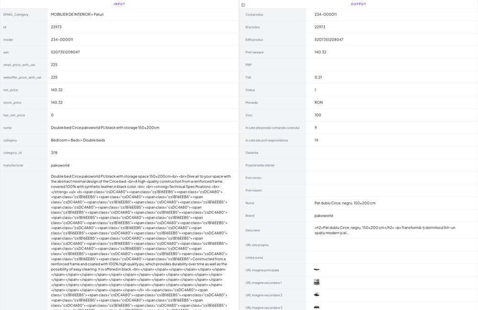
Task: Click the Stoc value 100
Action: (318, 115)
